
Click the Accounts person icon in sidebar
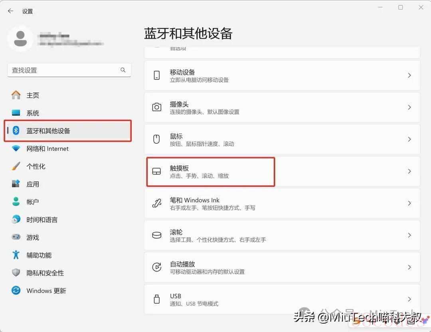16,202
